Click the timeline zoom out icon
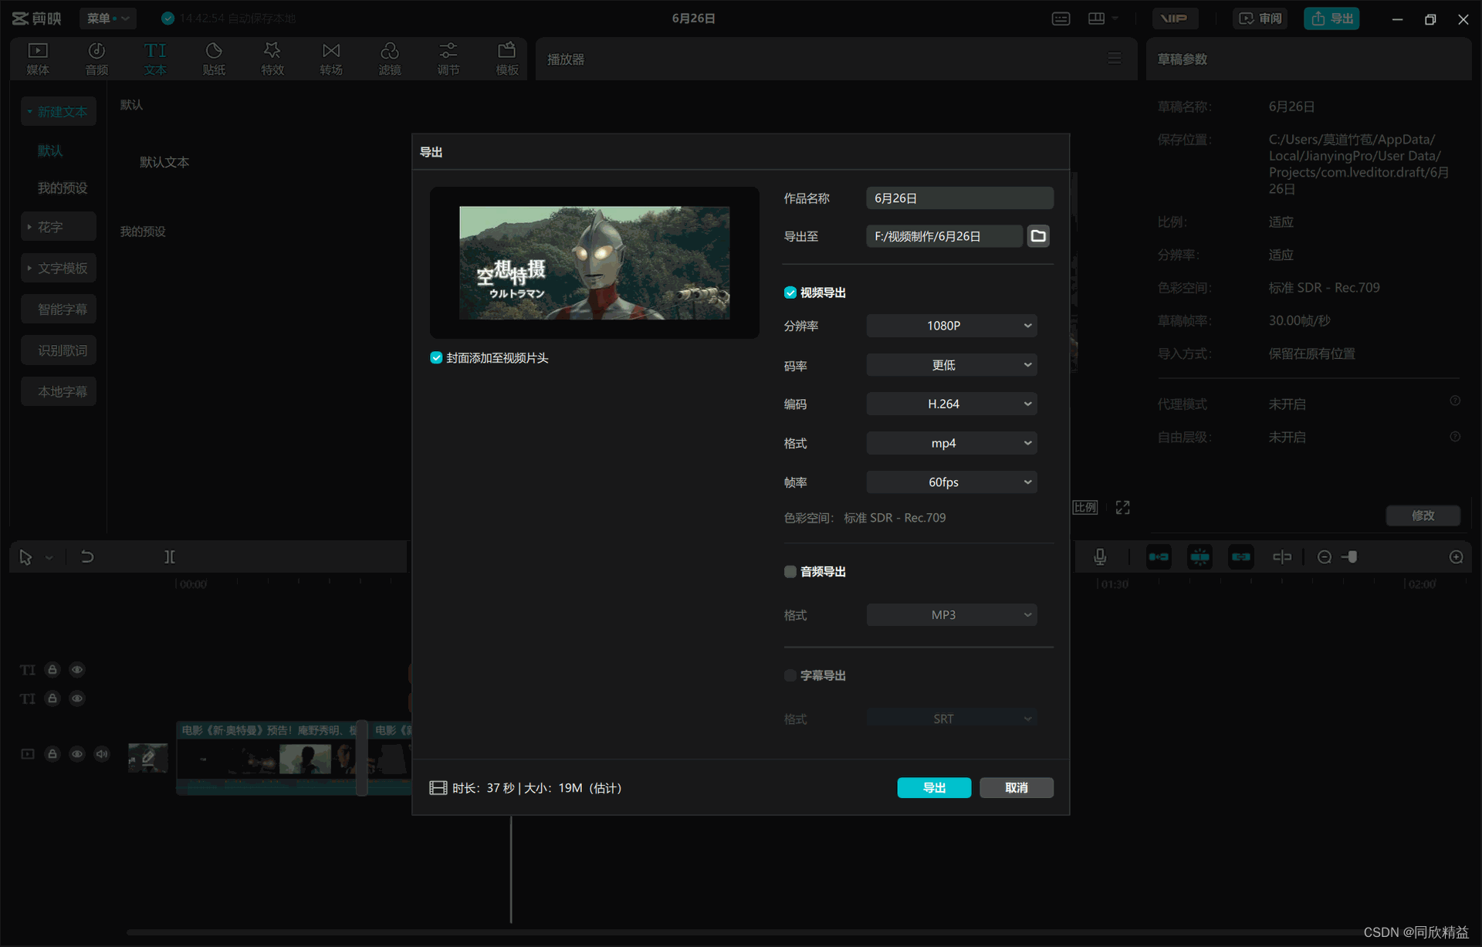1482x947 pixels. pyautogui.click(x=1325, y=556)
